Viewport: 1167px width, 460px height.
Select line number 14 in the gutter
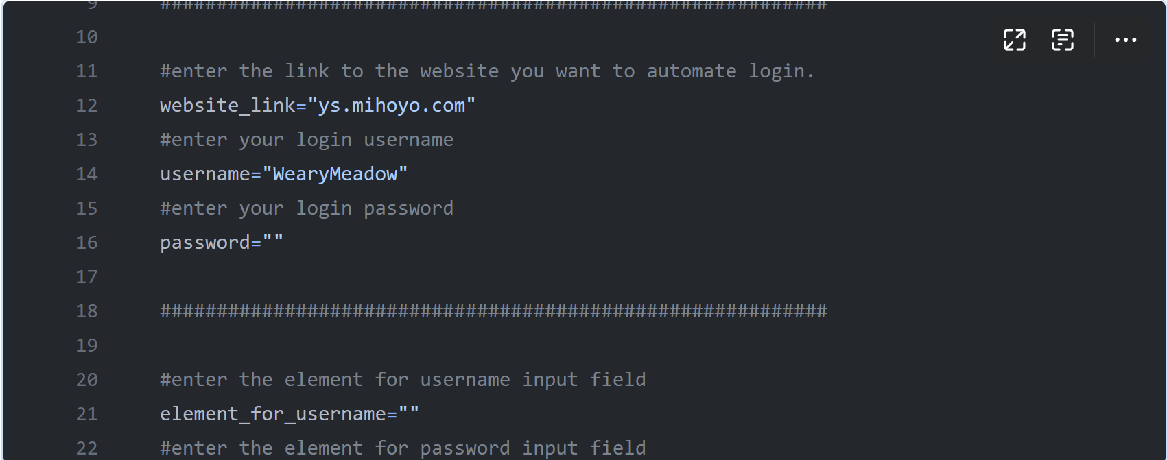(86, 174)
